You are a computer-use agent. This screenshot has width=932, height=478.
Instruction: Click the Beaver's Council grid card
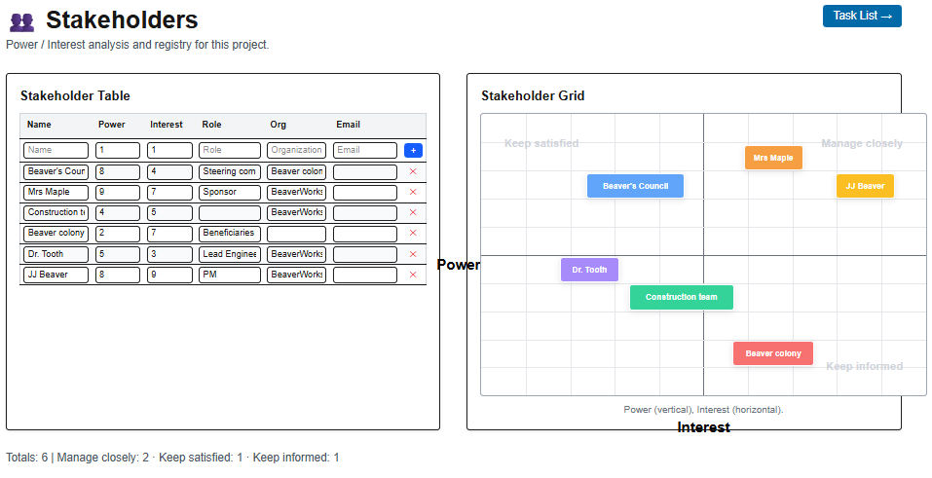[635, 186]
